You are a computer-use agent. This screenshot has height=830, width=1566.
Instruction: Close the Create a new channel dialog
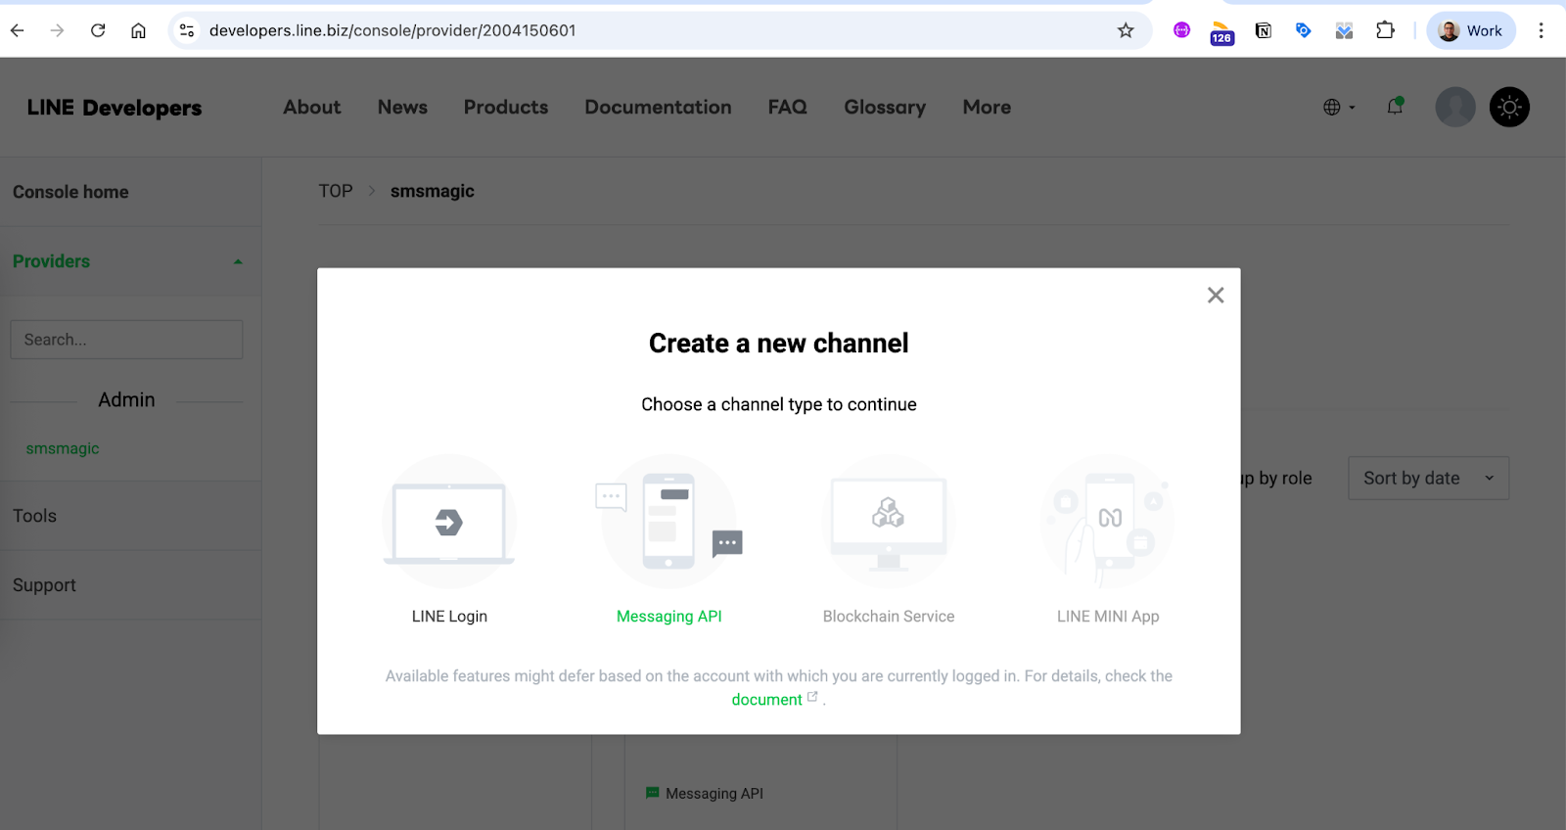coord(1216,295)
